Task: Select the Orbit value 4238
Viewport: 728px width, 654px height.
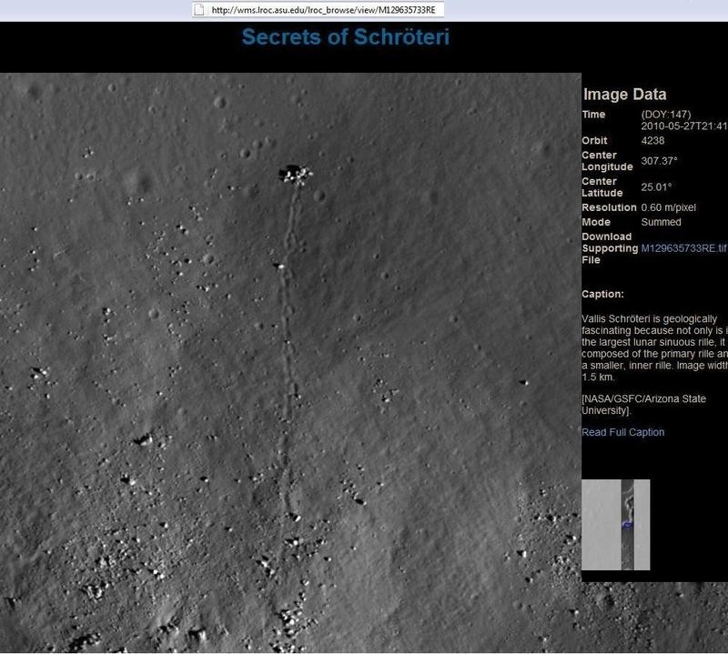Action: click(655, 141)
